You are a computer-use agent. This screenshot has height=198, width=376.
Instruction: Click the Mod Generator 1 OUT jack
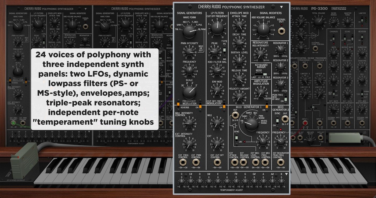point(235,115)
